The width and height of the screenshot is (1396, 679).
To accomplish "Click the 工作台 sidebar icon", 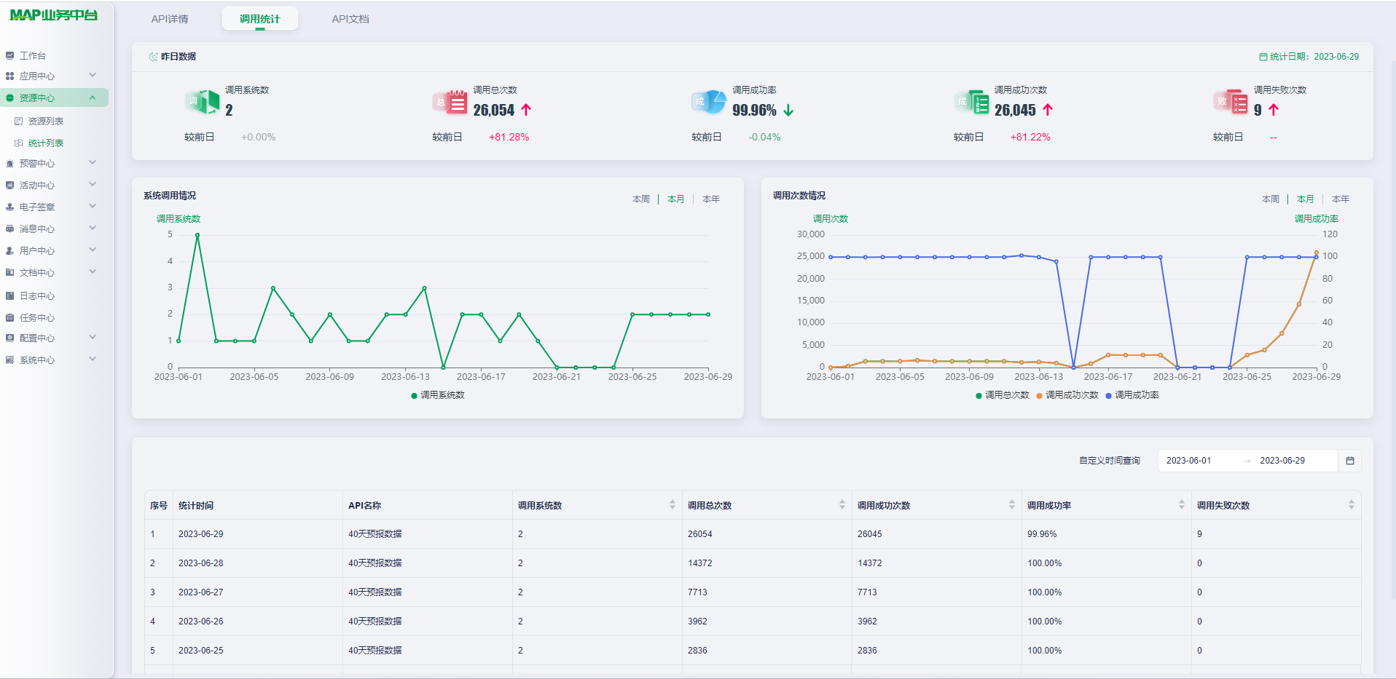I will 9,55.
